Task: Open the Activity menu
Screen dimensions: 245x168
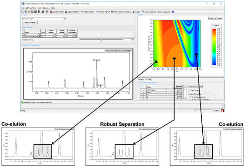Action: coord(33,8)
